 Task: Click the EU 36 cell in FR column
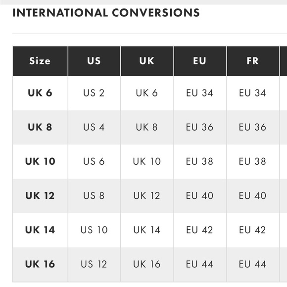pos(252,127)
